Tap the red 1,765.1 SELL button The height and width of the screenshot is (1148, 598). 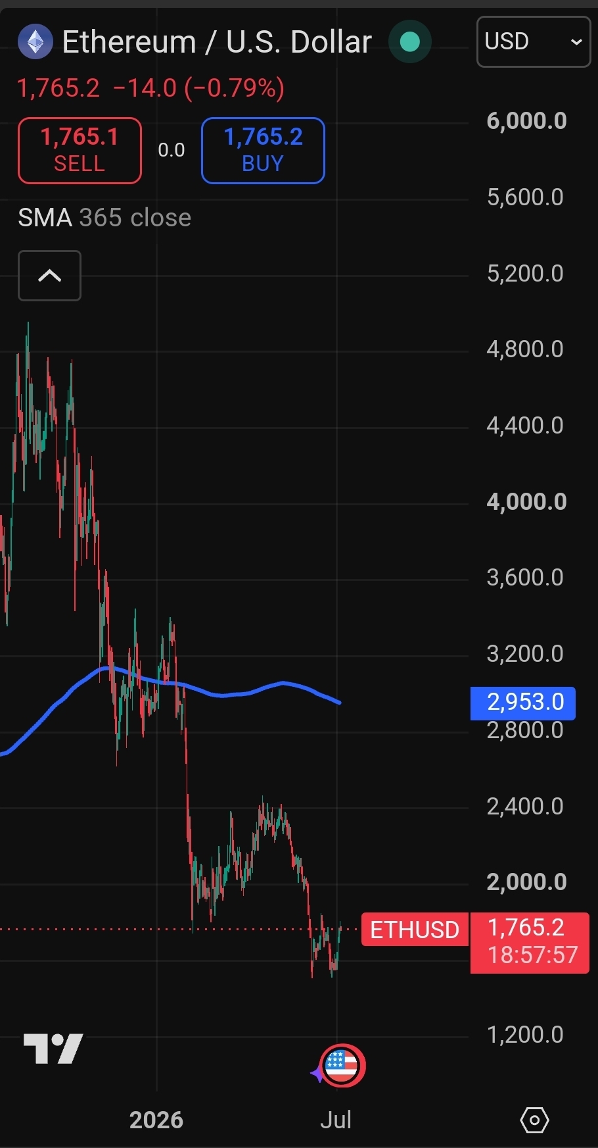point(80,150)
